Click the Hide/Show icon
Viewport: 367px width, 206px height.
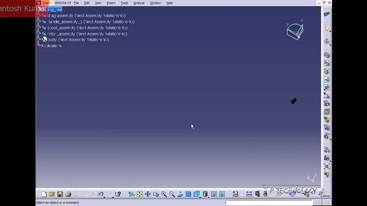tap(214, 194)
